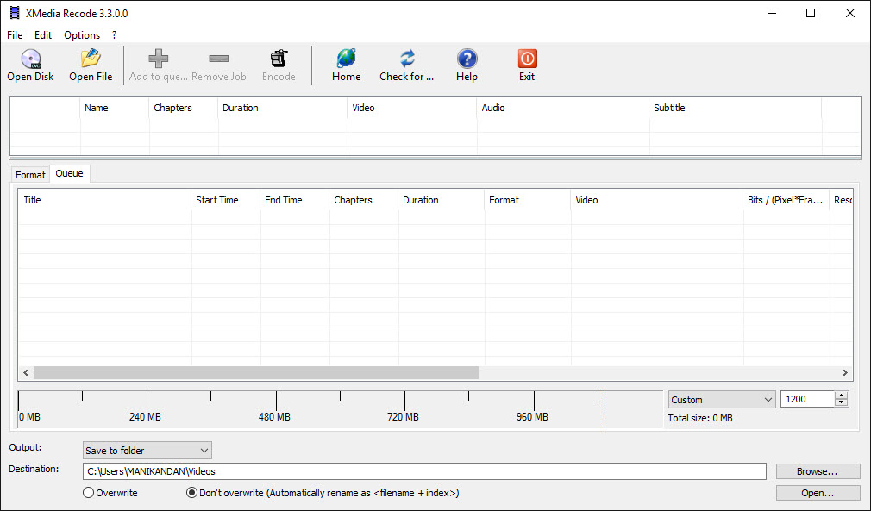Open the Help question mark icon

click(467, 59)
